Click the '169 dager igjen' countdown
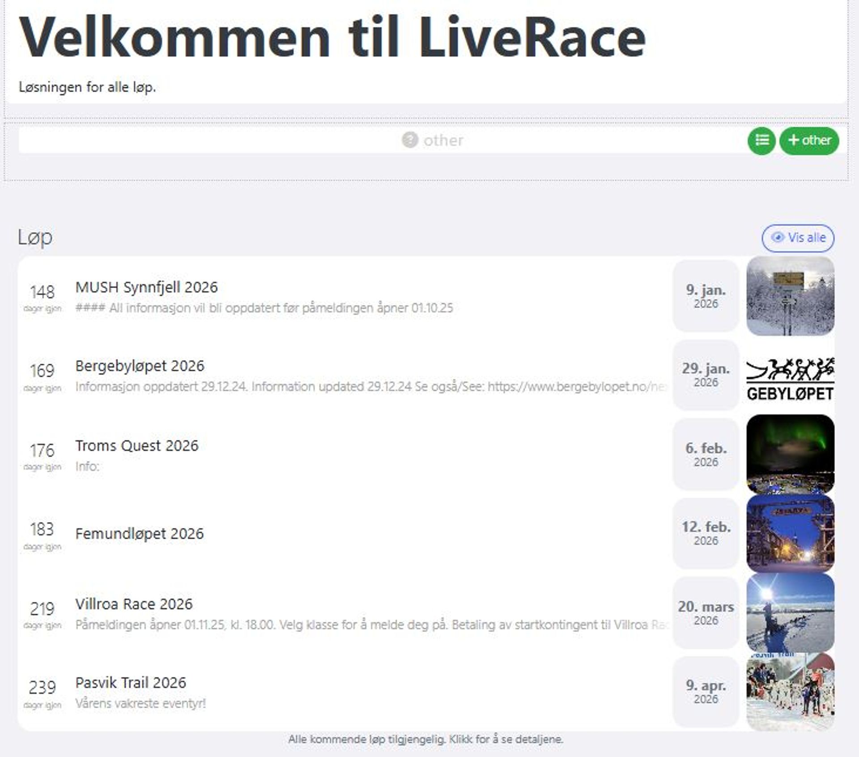Screen dimensions: 859x757 [x=43, y=377]
